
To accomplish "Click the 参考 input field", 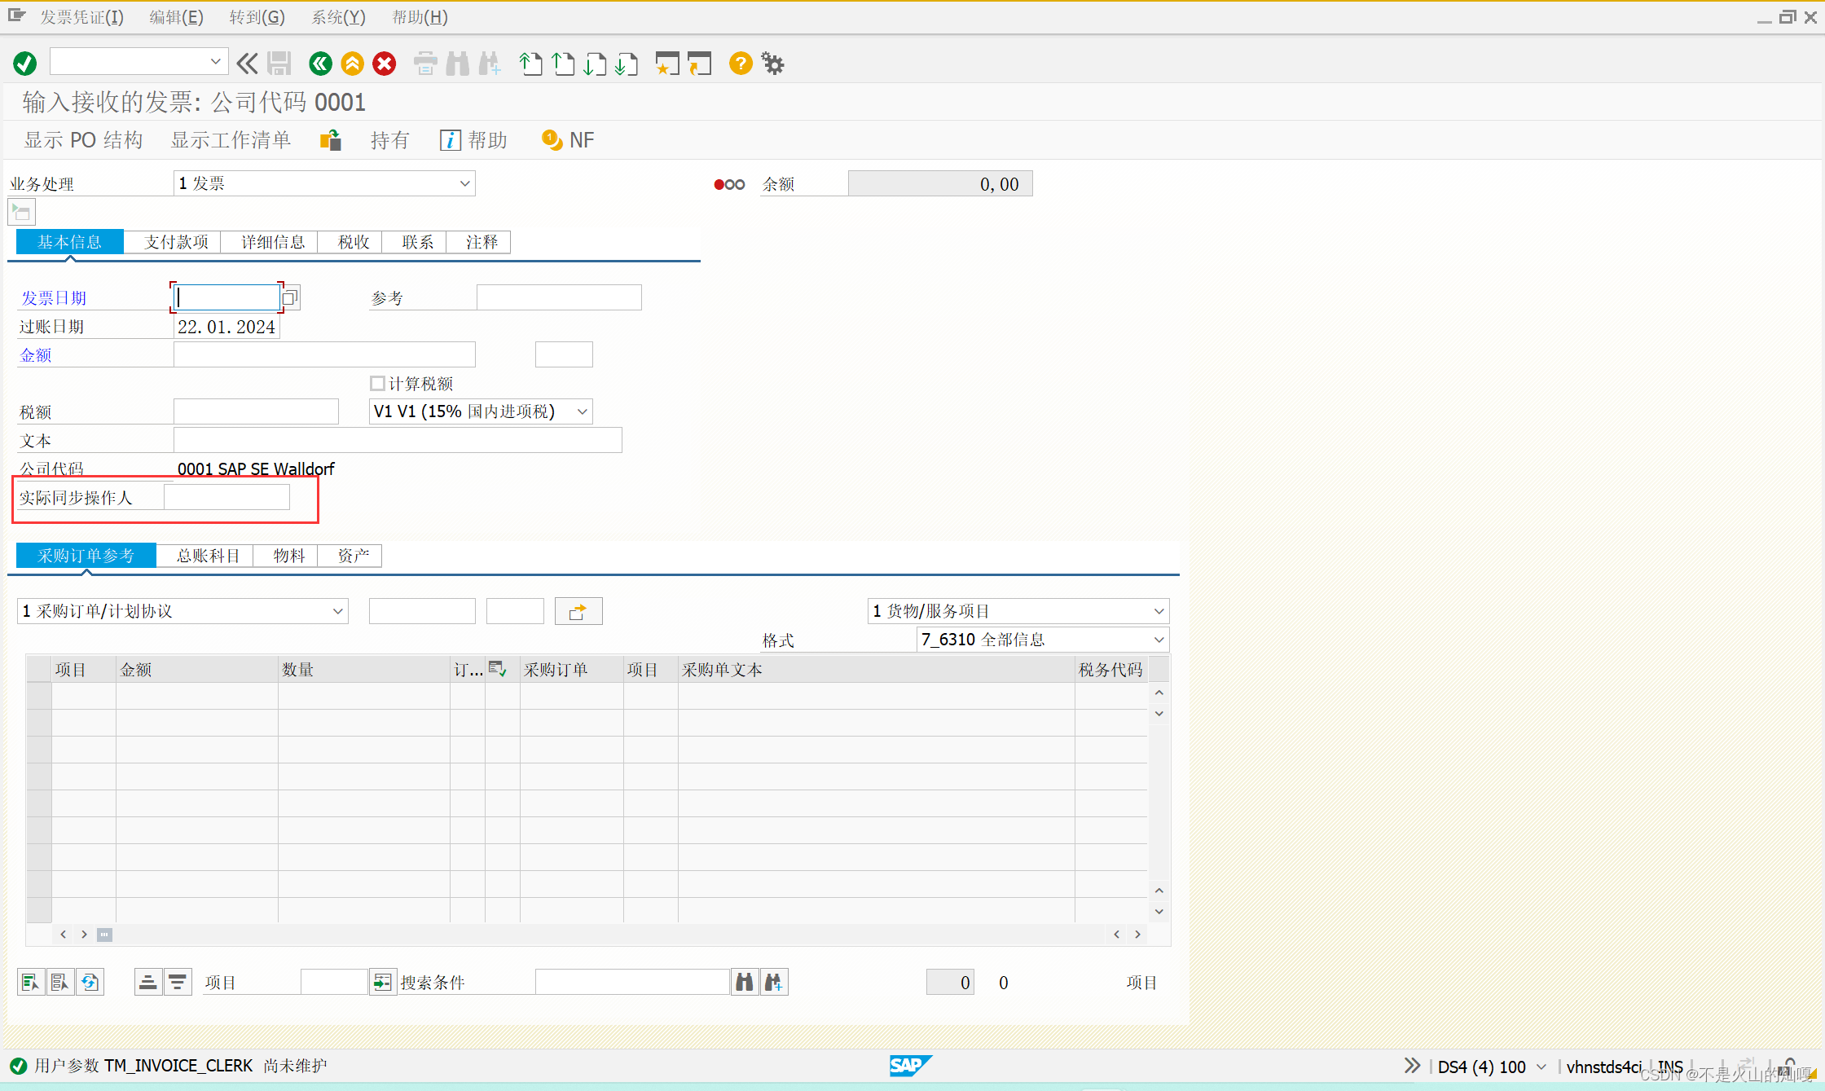I will [x=559, y=297].
